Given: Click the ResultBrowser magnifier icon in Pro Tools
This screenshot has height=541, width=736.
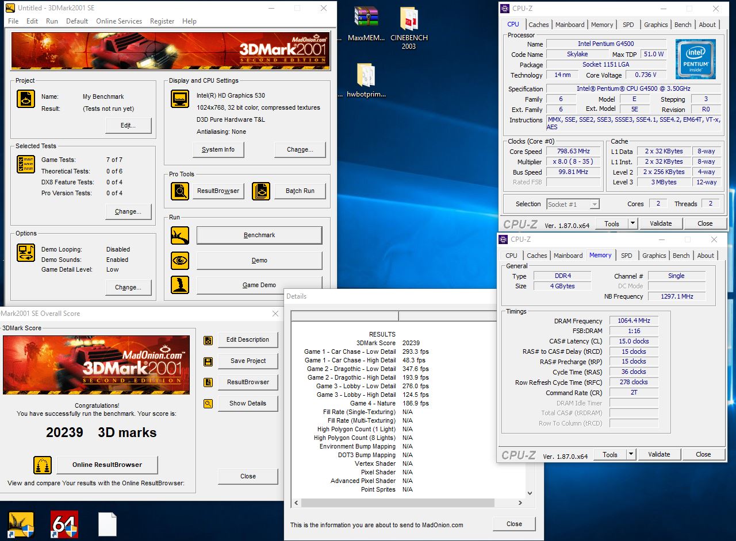Looking at the screenshot, I should 180,191.
